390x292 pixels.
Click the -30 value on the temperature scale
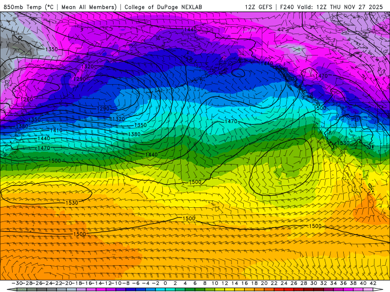(x=17, y=283)
